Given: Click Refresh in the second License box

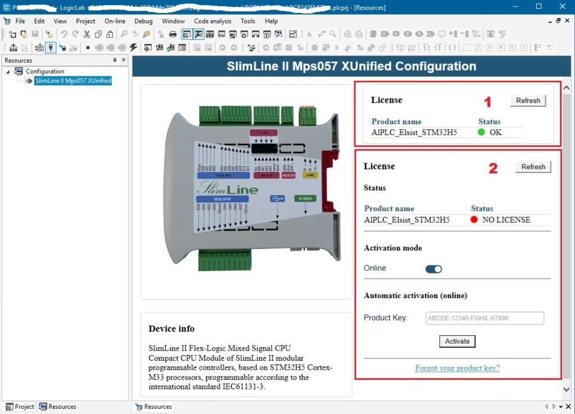Looking at the screenshot, I should point(533,166).
